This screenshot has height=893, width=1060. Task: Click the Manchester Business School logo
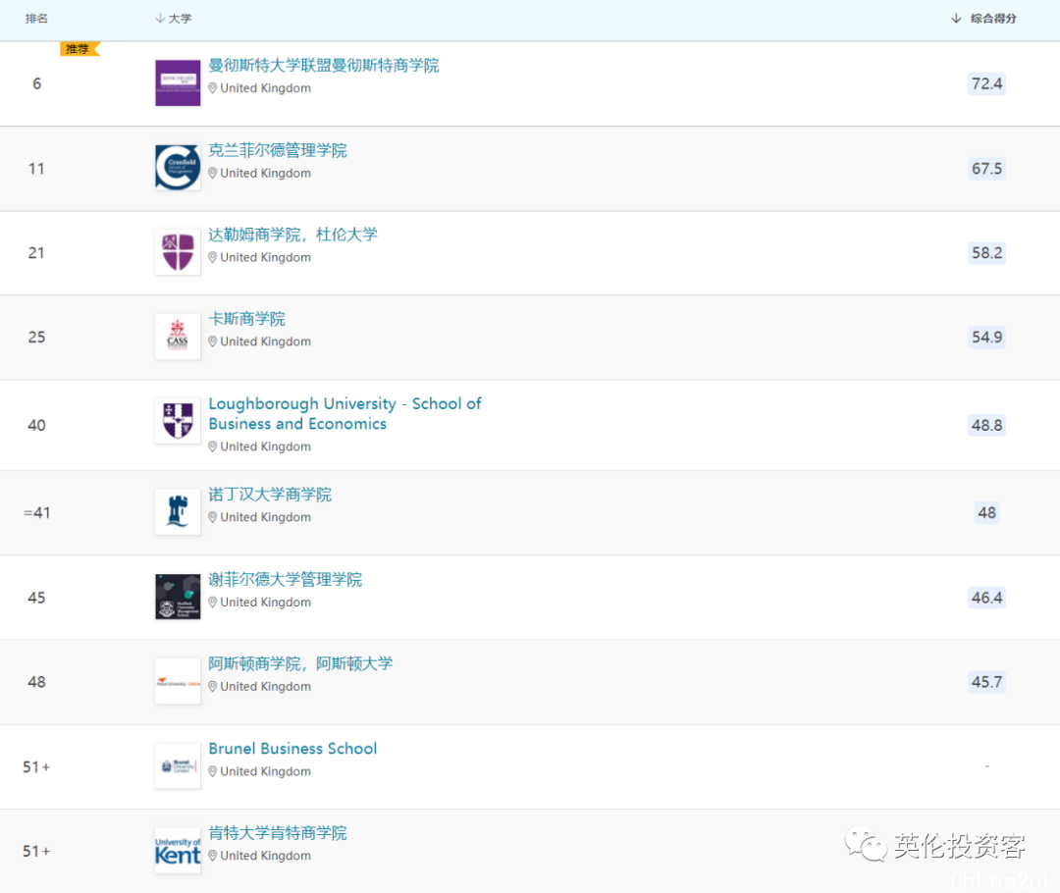click(x=178, y=83)
